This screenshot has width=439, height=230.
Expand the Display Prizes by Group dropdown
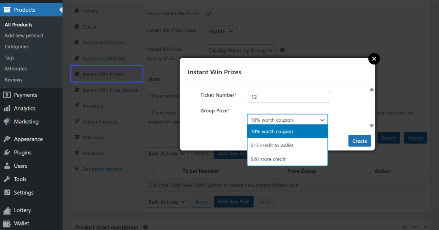(x=241, y=51)
